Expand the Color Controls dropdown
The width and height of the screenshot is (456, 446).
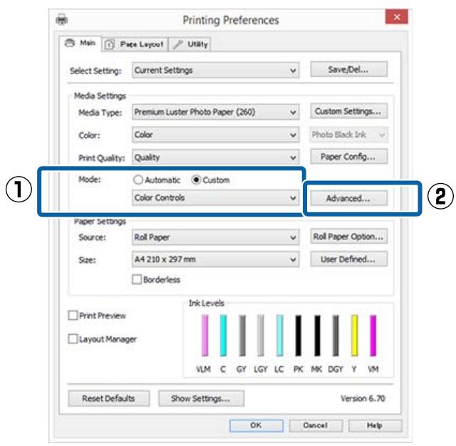(x=215, y=197)
